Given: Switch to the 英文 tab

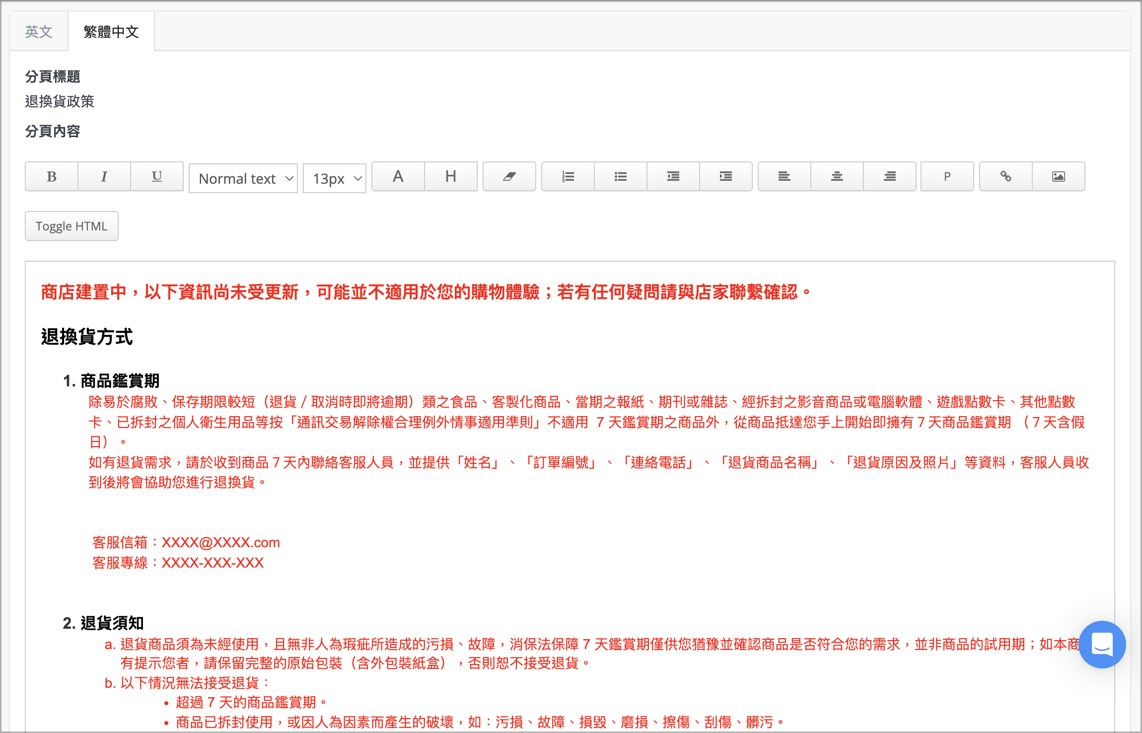Looking at the screenshot, I should pyautogui.click(x=39, y=32).
